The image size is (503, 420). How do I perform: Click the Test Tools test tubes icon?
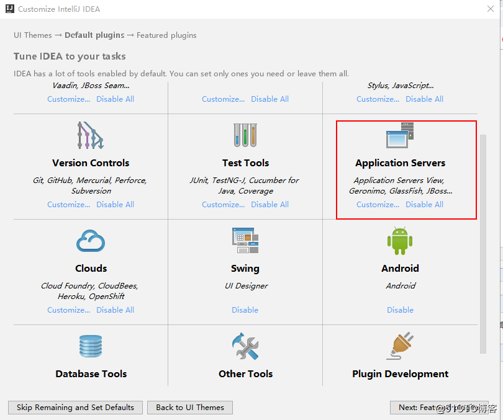[245, 135]
